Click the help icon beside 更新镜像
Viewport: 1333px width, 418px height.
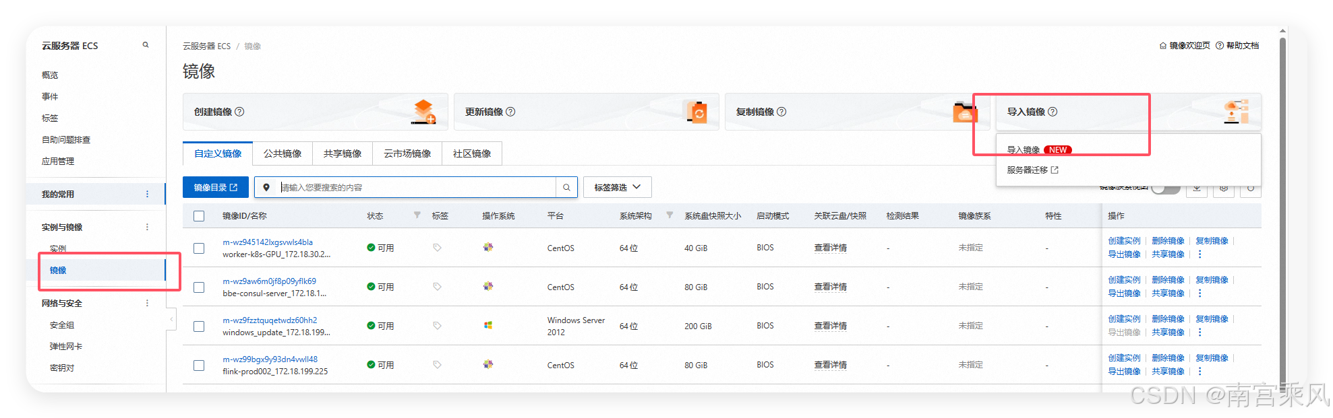pyautogui.click(x=510, y=112)
